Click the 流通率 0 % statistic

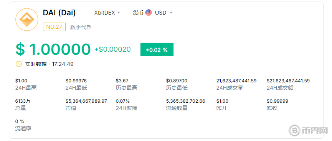pos(23,125)
